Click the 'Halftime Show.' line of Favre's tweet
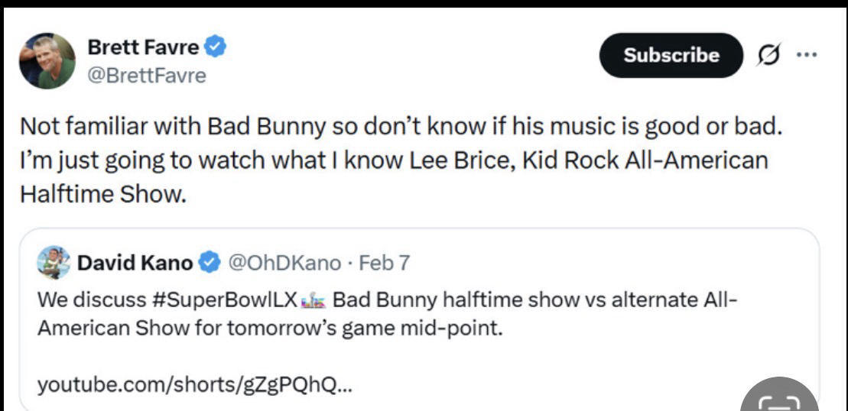 (101, 195)
